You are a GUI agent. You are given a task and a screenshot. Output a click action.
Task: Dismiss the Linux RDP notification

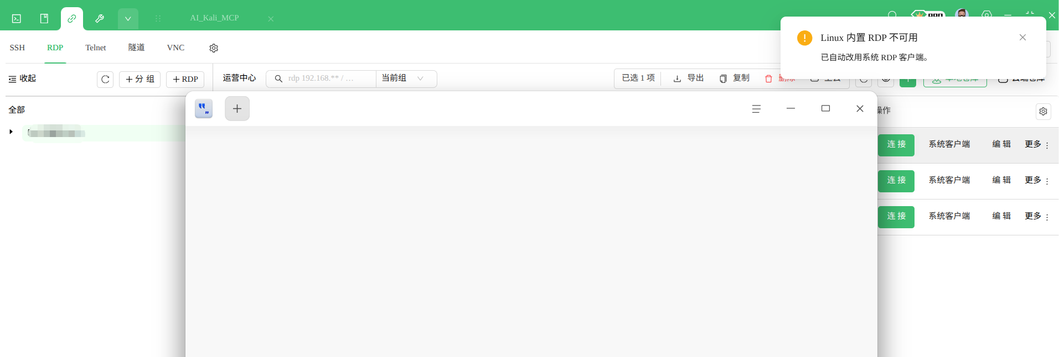(x=1022, y=38)
